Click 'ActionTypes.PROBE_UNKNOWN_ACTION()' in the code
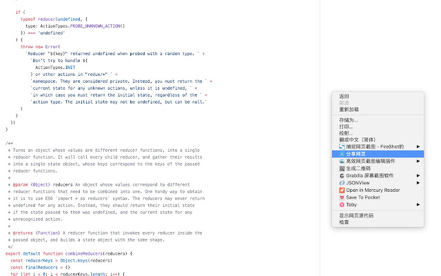This screenshot has width=441, height=276. tap(83, 26)
